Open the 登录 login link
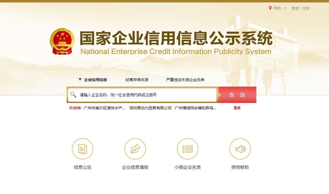Viewport: 329px width, 194px height. pos(295,8)
